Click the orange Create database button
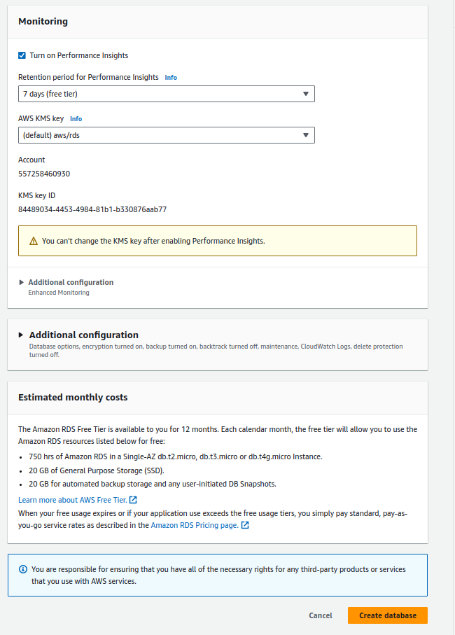This screenshot has height=635, width=455. tap(387, 615)
